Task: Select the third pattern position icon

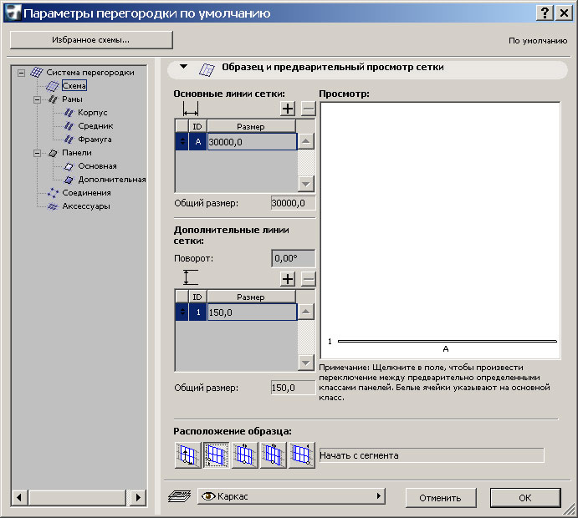Action: point(244,455)
